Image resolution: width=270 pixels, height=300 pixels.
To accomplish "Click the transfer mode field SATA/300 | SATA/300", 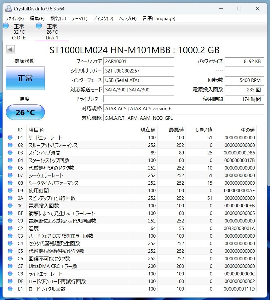I will tap(139, 89).
